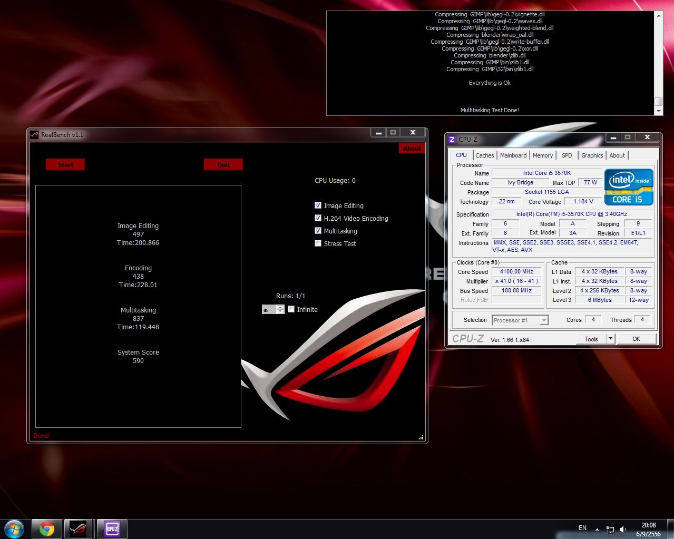
Task: Click the 6 MBytes Level 3 cache value
Action: coord(600,300)
